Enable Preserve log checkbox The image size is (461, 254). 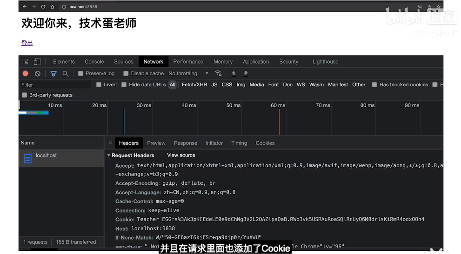tap(80, 73)
